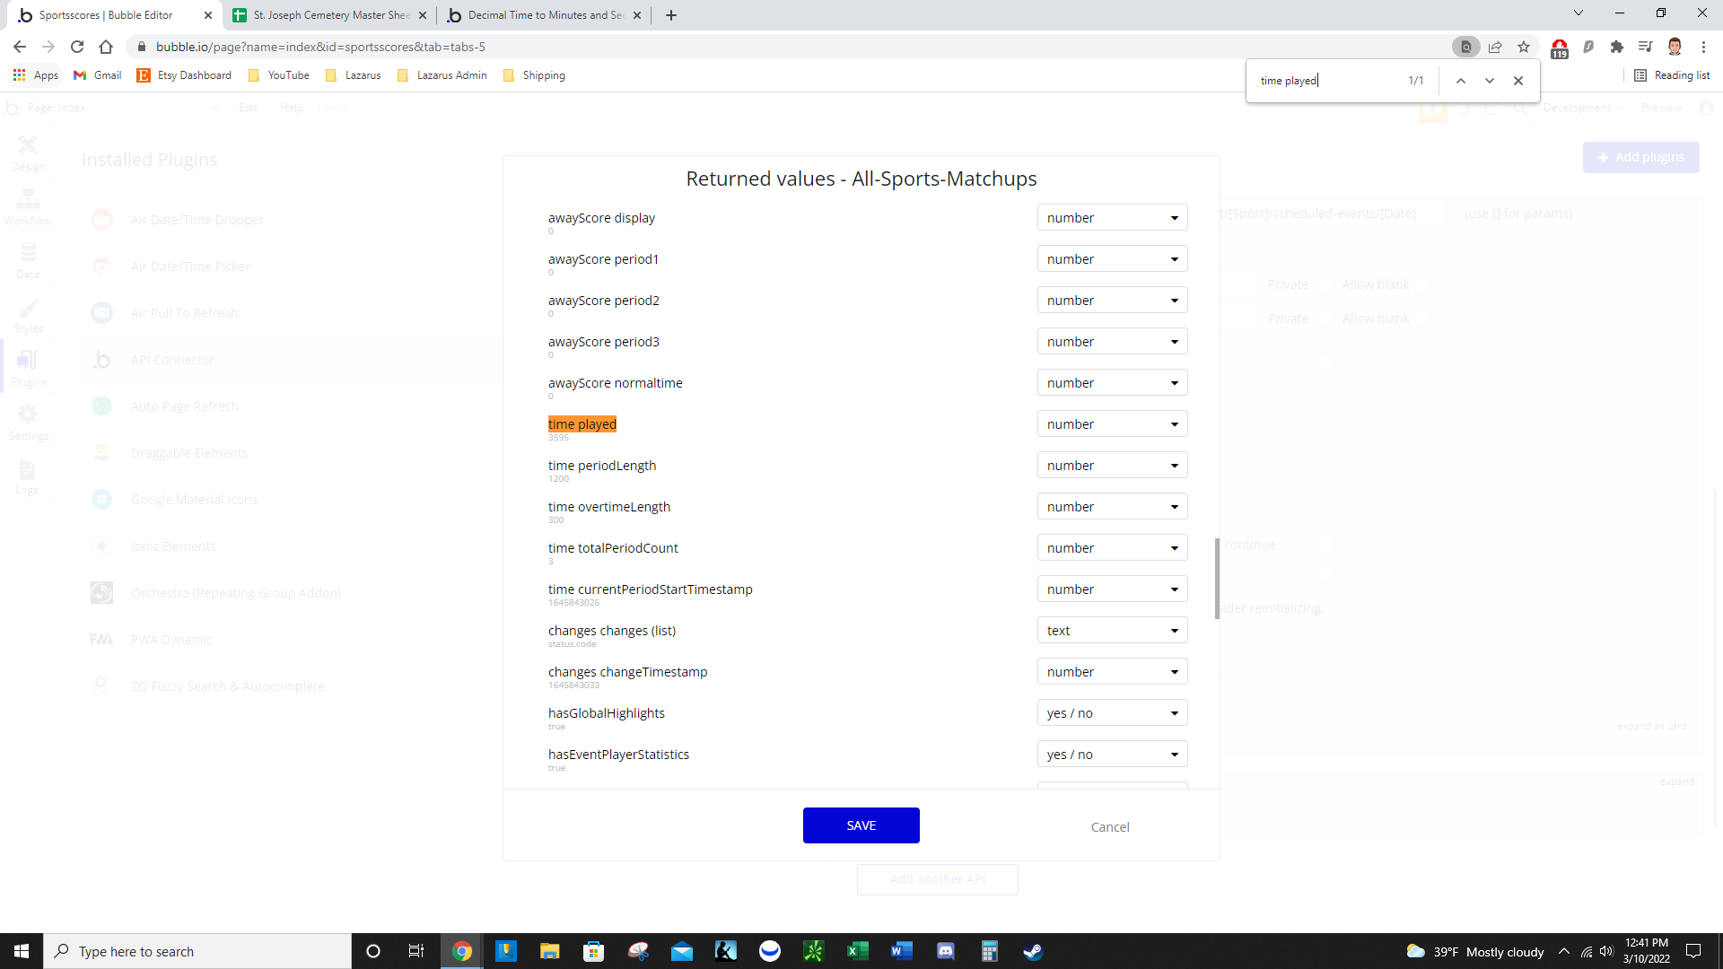Open Excel from the taskbar
The image size is (1723, 969).
(x=857, y=951)
